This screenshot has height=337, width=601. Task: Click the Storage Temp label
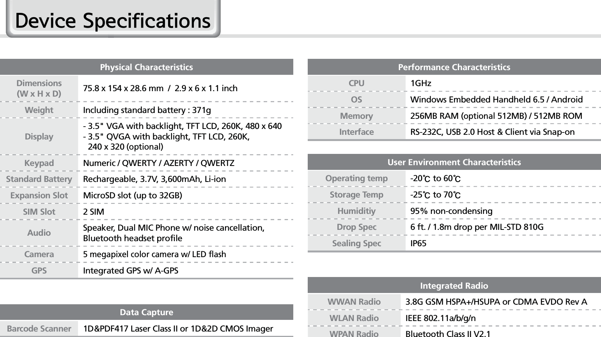point(356,195)
